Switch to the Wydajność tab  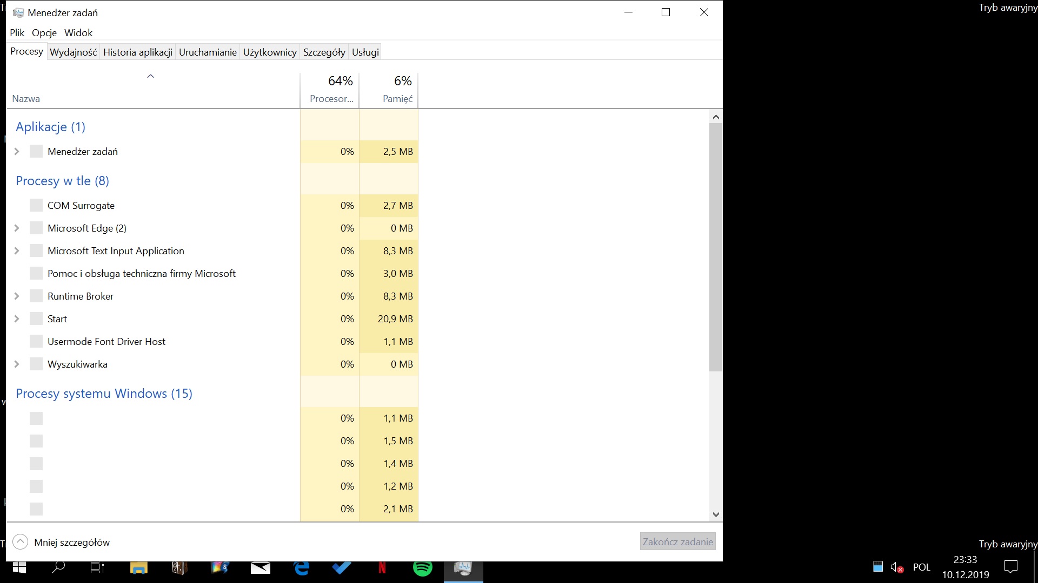tap(73, 52)
